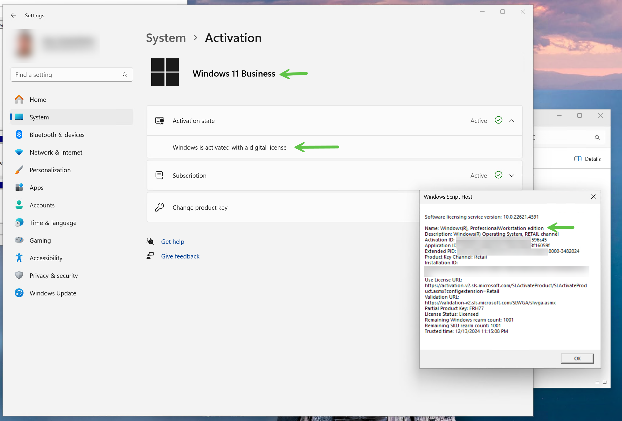Open Bluetooth & devices settings
Screen dimensions: 622x421
coord(57,135)
